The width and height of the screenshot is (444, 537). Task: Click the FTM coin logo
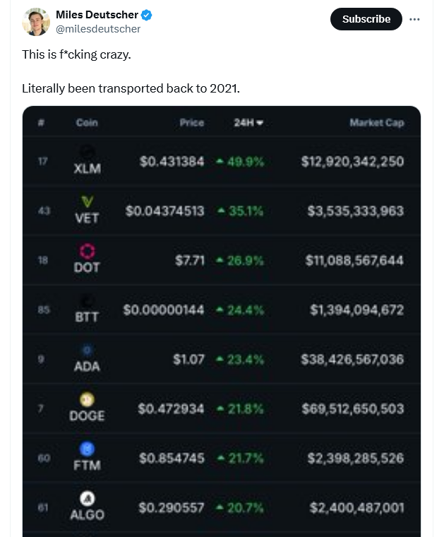[x=88, y=449]
